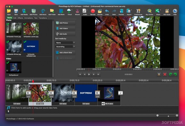Click transition icon after the forest clip
This screenshot has width=185, height=126.
(28, 94)
